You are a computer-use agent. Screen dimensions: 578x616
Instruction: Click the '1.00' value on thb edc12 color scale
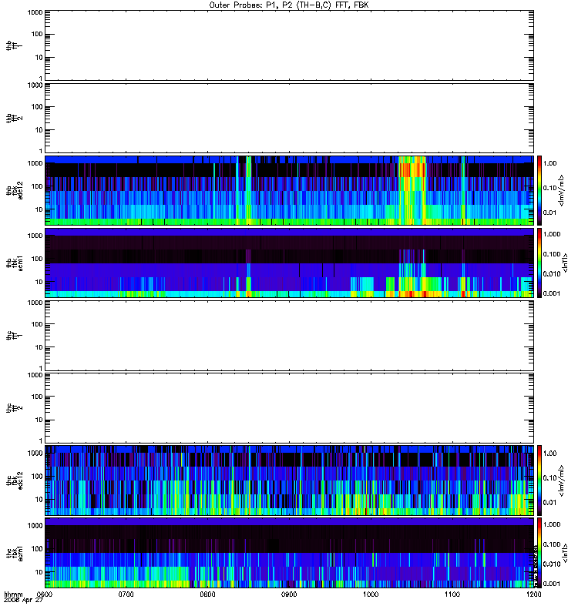point(550,163)
